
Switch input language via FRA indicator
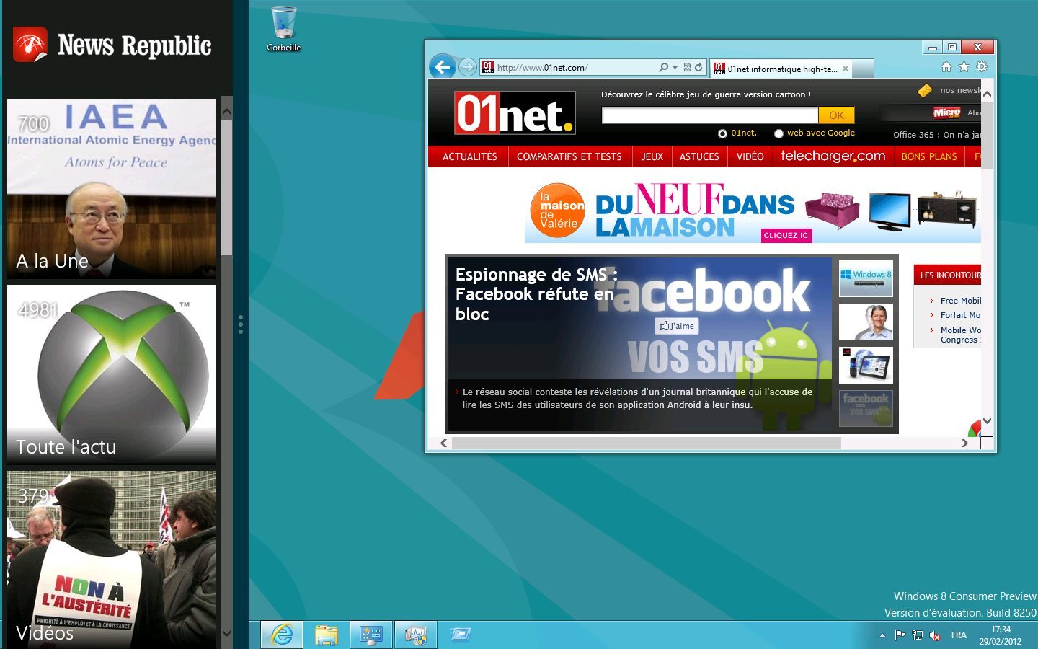[959, 635]
